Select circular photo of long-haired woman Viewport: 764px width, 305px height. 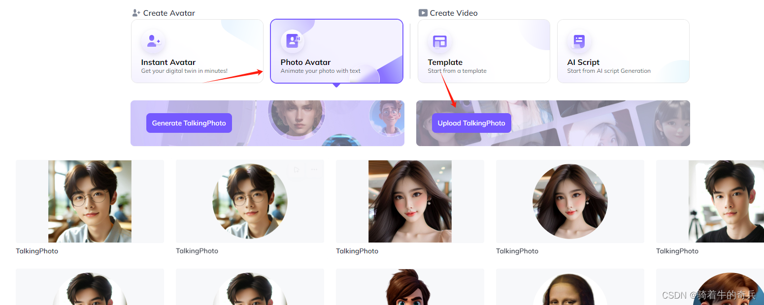pos(570,201)
